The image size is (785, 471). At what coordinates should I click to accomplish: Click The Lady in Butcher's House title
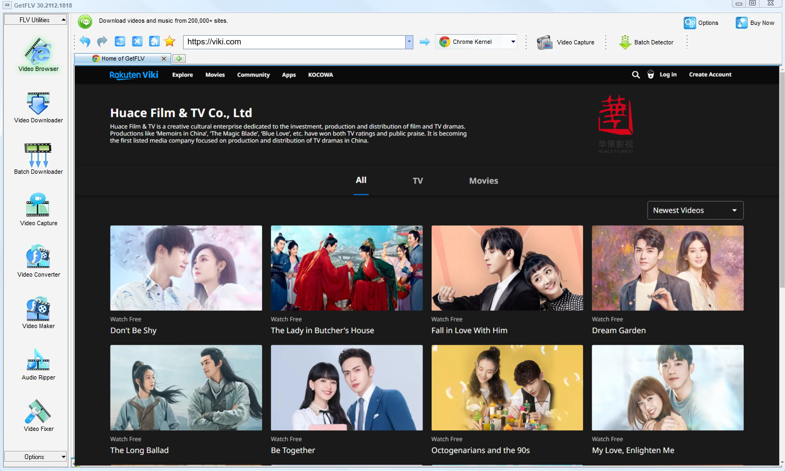tap(322, 330)
